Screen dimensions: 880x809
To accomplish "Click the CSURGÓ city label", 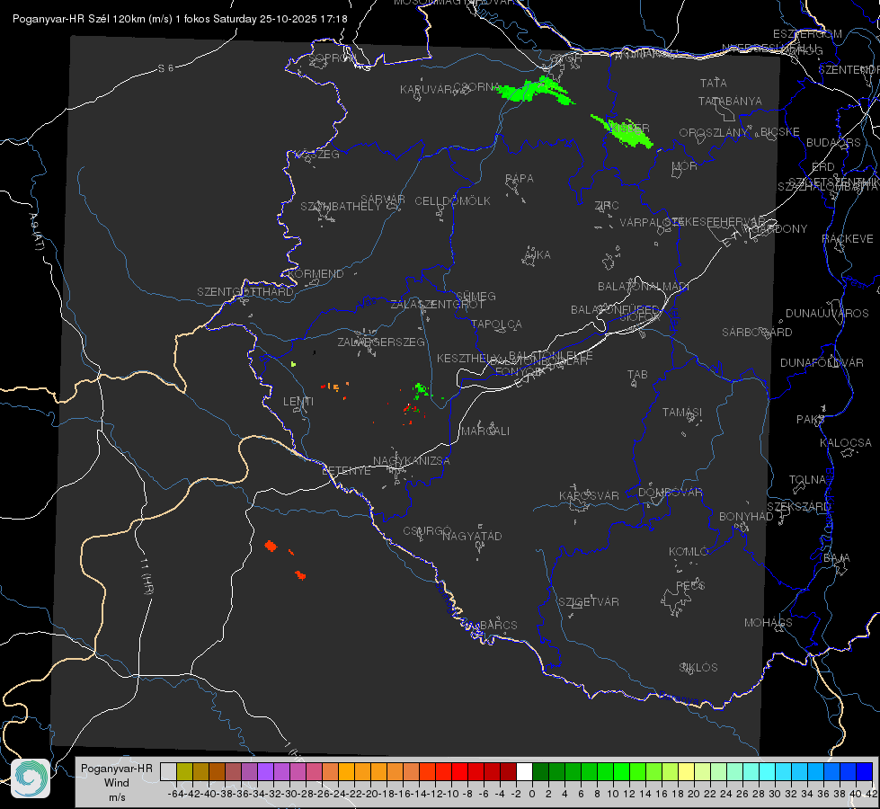I will coord(427,531).
